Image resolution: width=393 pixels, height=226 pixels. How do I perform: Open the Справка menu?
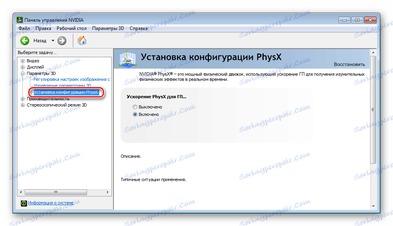(139, 28)
